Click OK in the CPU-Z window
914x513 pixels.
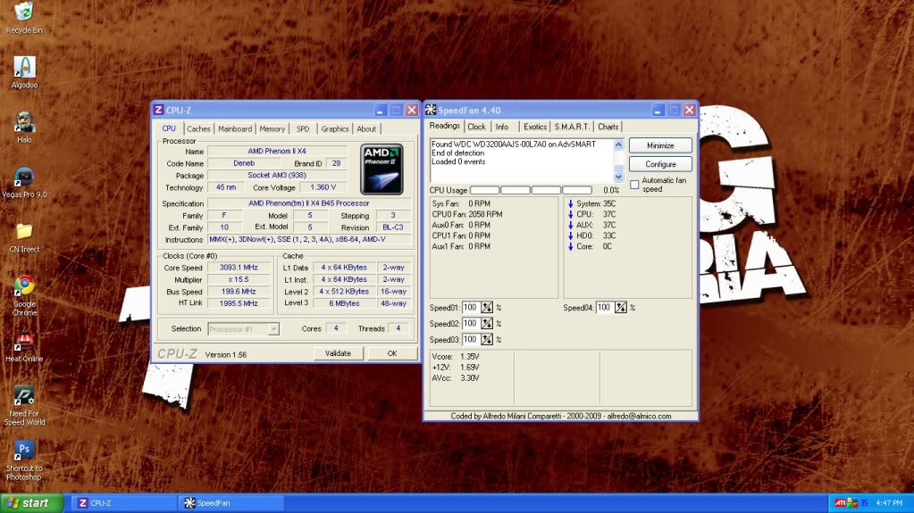click(392, 353)
